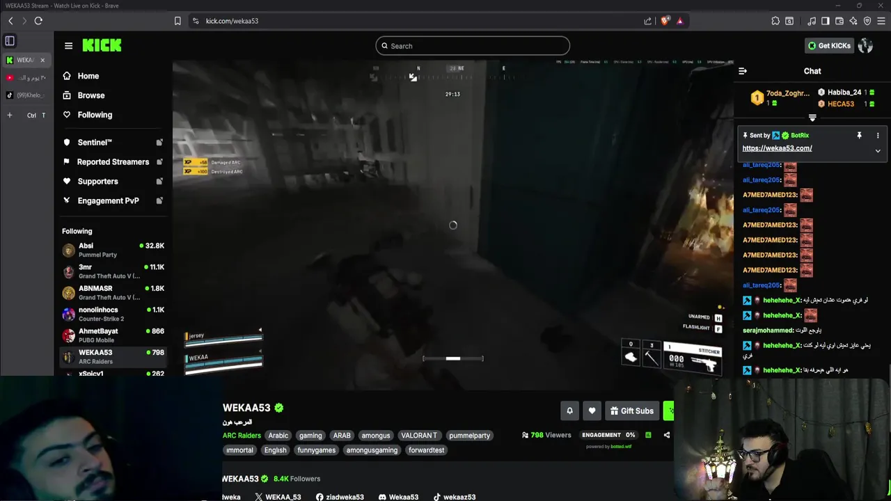Open Brave Shields lion icon

pos(665,21)
